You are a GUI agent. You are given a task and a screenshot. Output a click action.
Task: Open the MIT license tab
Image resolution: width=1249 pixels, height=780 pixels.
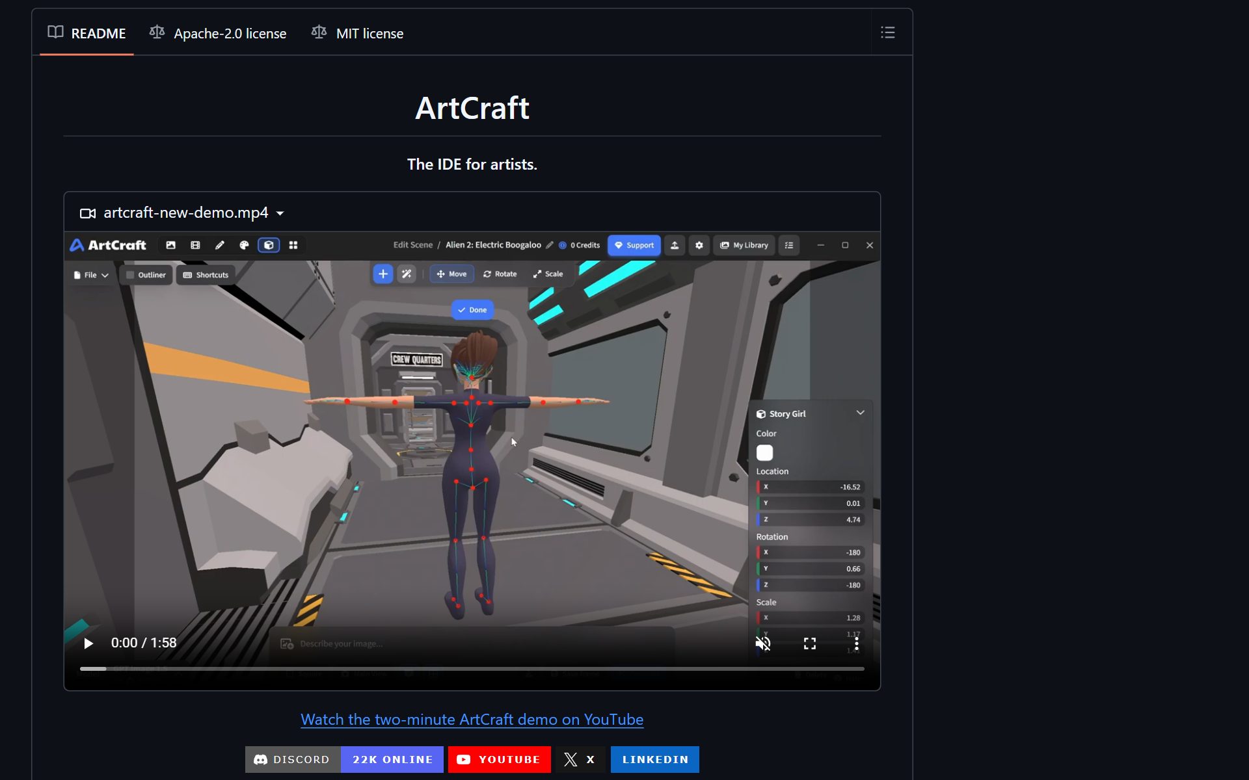click(x=357, y=33)
